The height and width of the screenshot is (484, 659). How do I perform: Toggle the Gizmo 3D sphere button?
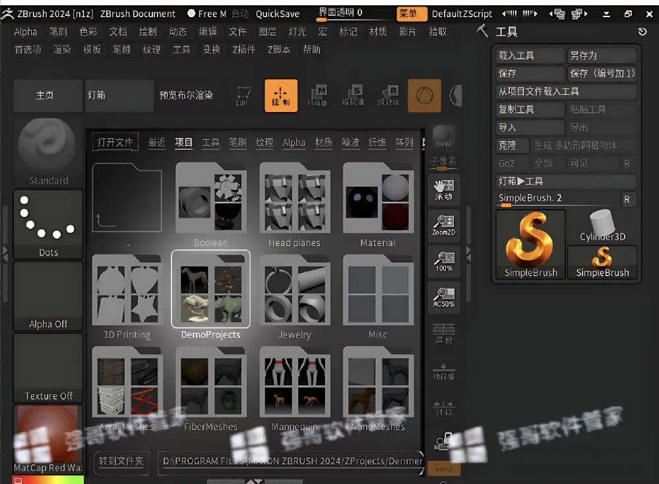424,96
